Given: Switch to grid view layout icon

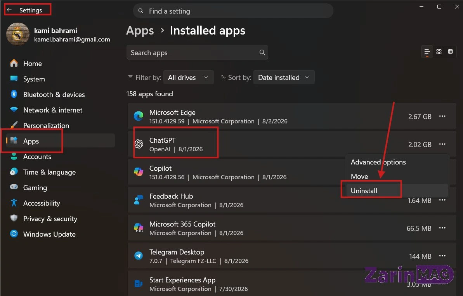Looking at the screenshot, I should coord(439,52).
